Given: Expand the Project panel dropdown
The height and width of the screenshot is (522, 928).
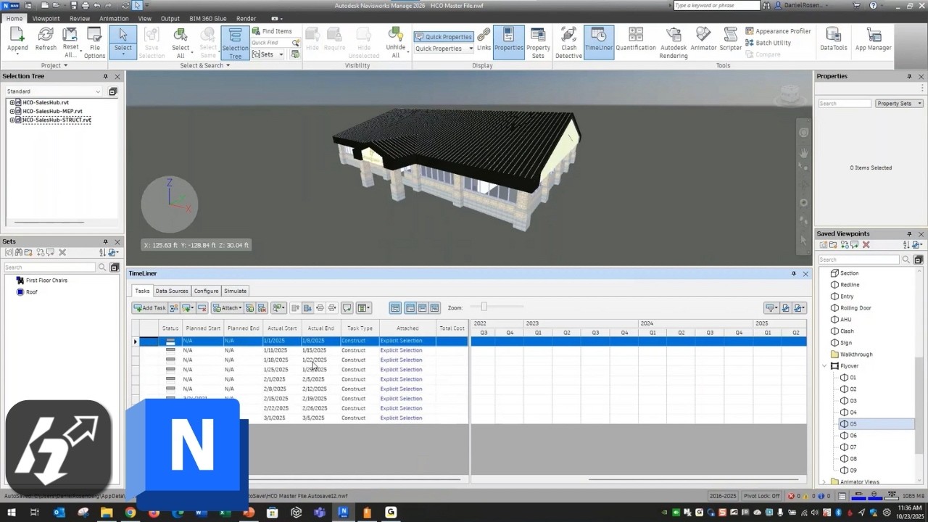Looking at the screenshot, I should [54, 65].
